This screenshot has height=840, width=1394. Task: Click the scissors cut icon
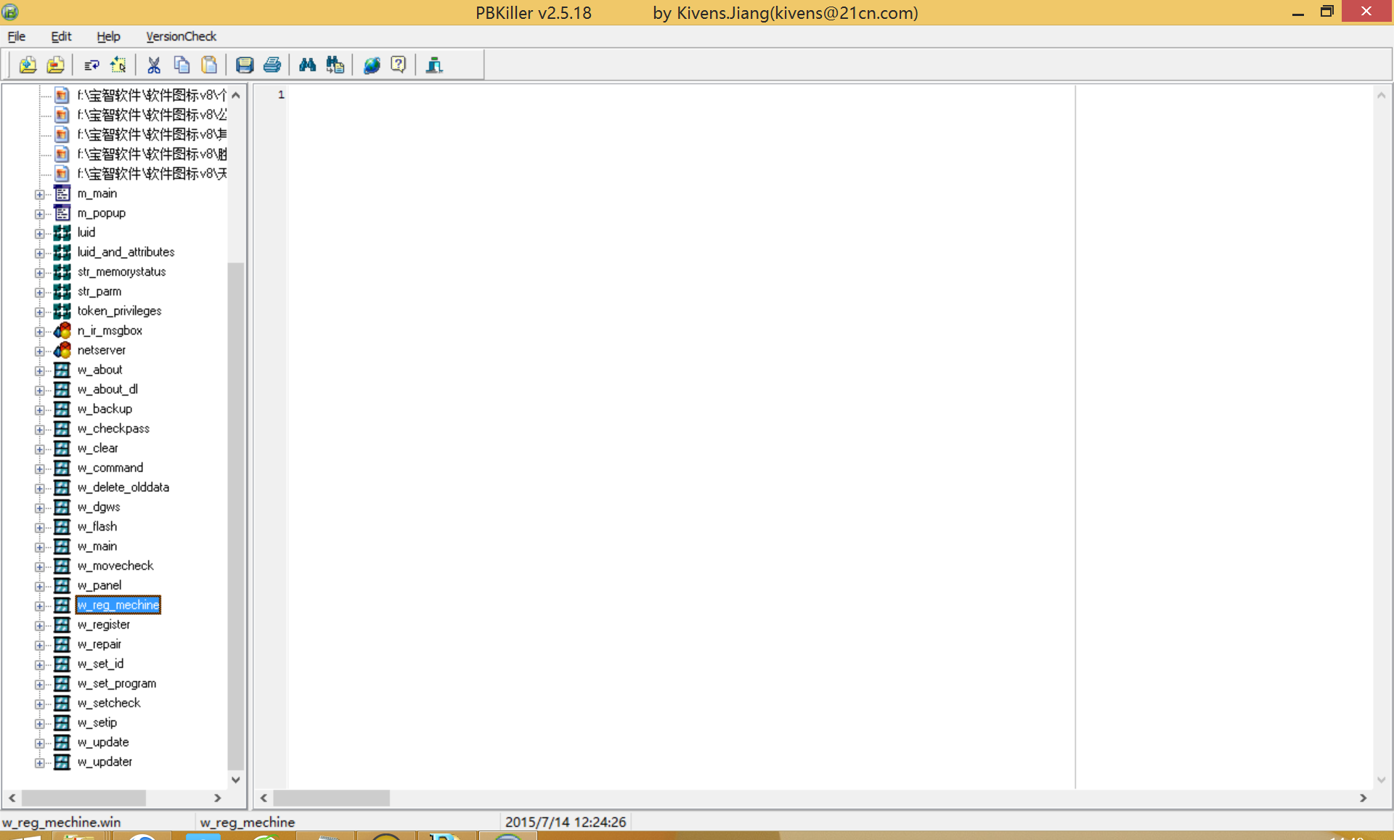(154, 65)
